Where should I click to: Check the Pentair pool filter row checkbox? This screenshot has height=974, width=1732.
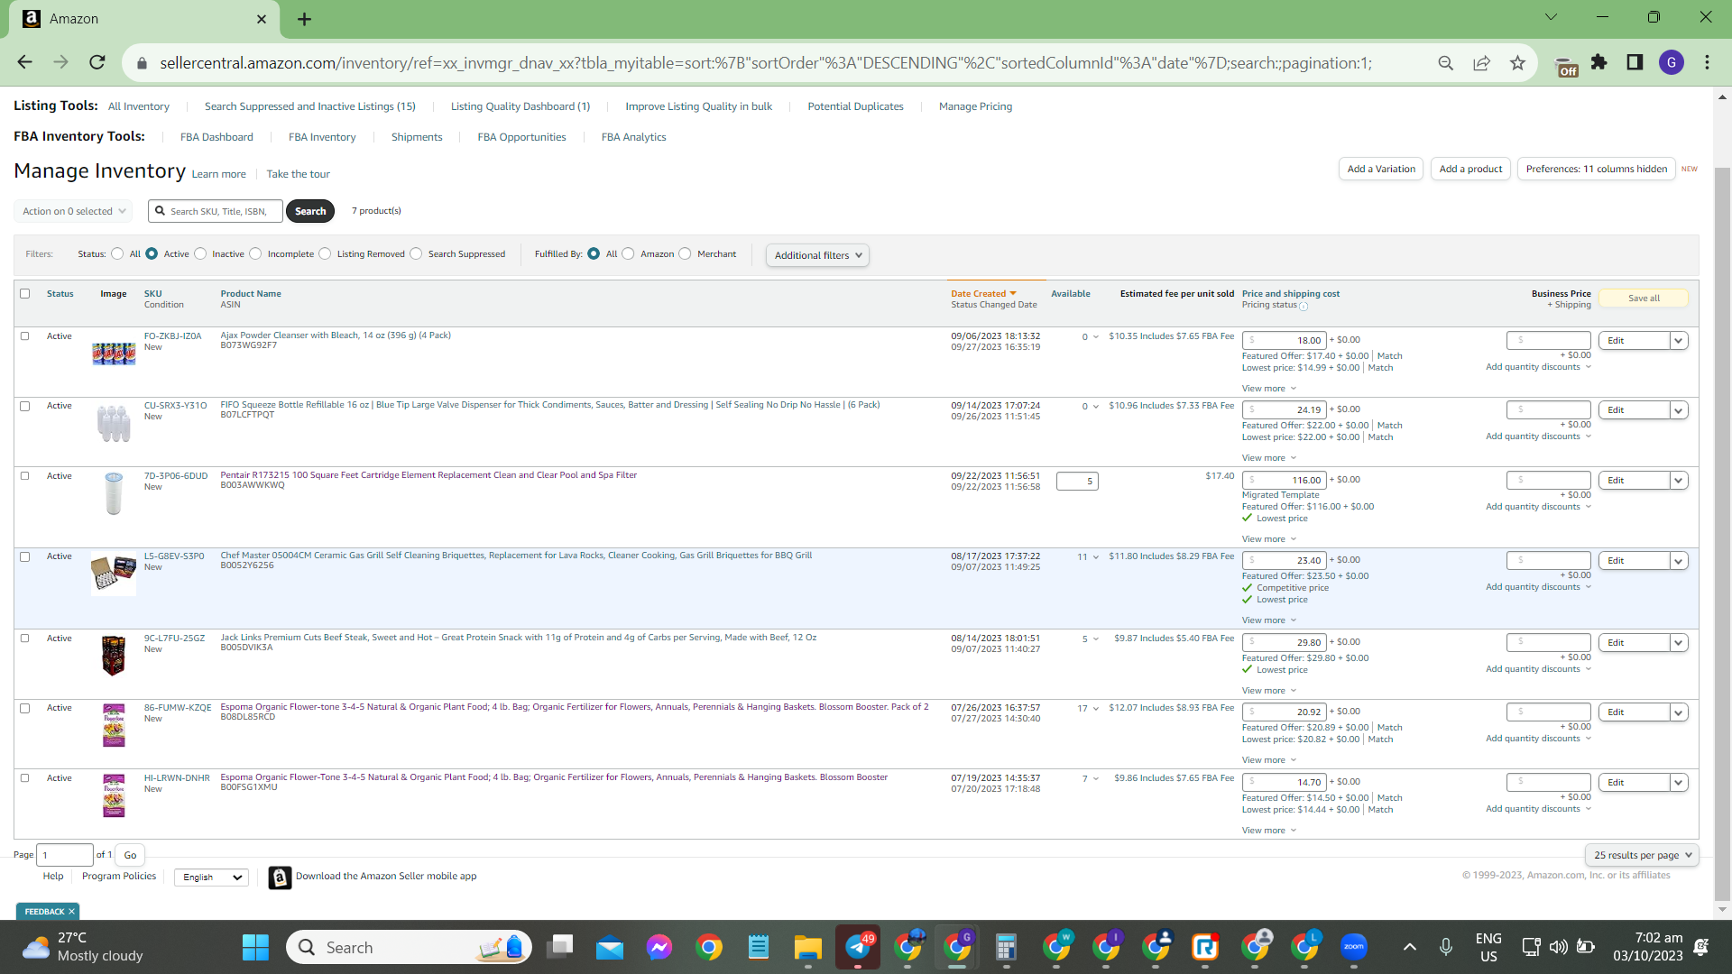pyautogui.click(x=25, y=476)
